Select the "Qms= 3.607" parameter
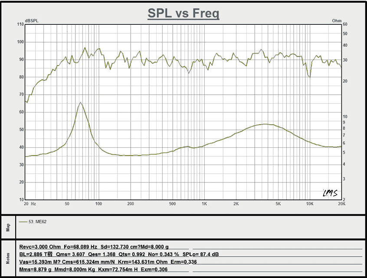 pos(71,254)
